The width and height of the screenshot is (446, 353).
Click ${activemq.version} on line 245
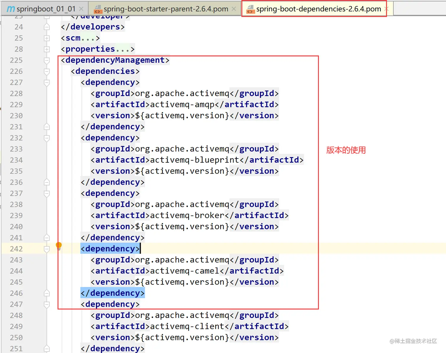tap(182, 282)
